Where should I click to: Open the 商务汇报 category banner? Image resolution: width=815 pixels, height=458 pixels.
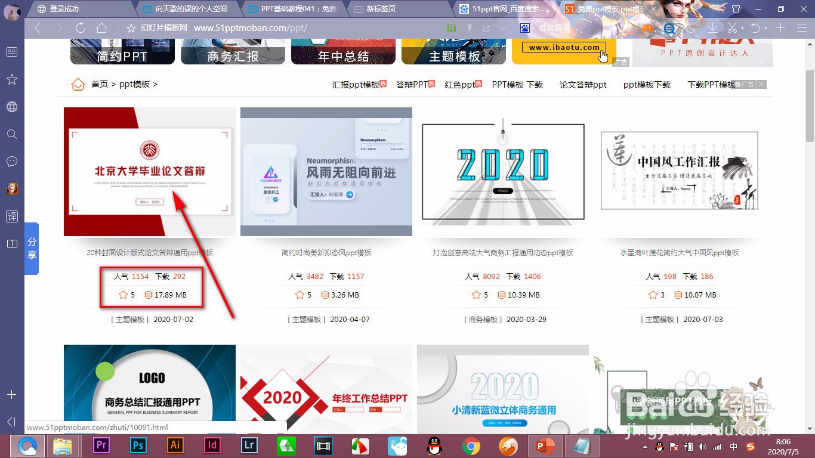233,52
